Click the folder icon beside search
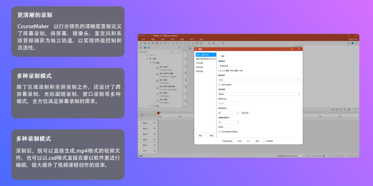The height and width of the screenshot is (186, 373). [179, 52]
